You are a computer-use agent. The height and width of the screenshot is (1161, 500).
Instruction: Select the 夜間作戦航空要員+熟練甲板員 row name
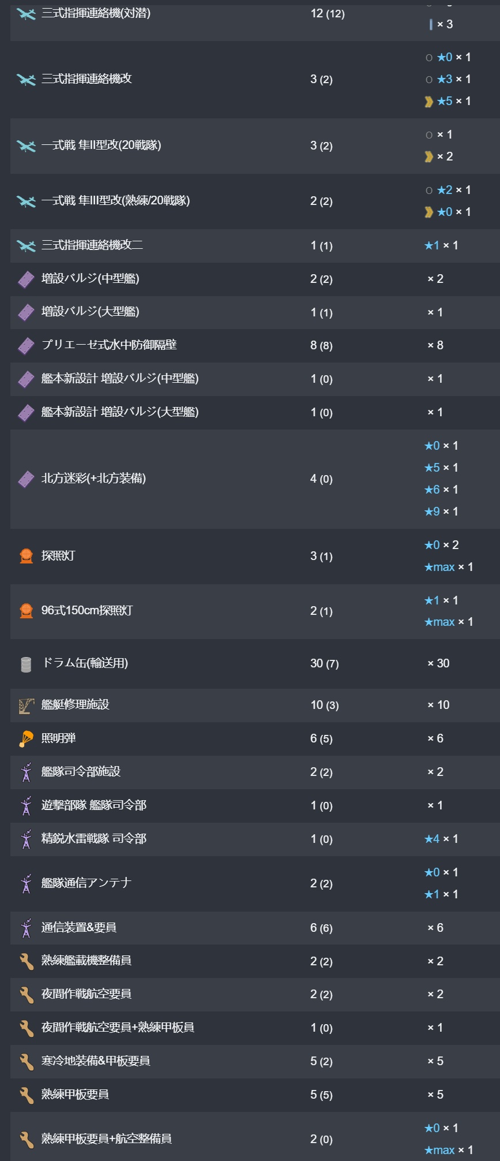[x=118, y=1028]
